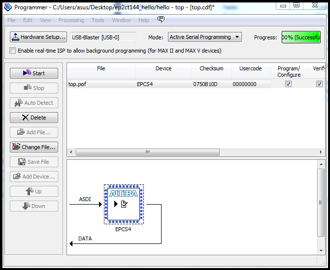Click left arrow of file list scrollbar
Viewport: 330px width, 270px height.
point(71,152)
